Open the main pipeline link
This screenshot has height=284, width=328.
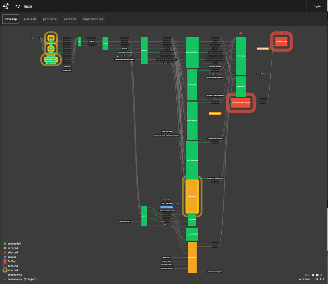click(28, 6)
